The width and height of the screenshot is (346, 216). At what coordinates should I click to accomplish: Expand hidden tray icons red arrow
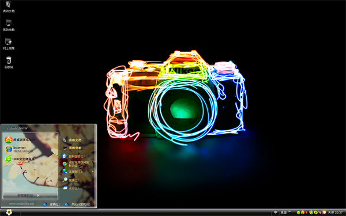pyautogui.click(x=307, y=213)
